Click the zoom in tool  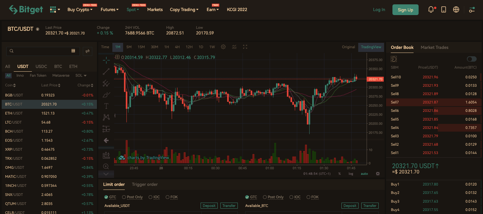pyautogui.click(x=106, y=166)
